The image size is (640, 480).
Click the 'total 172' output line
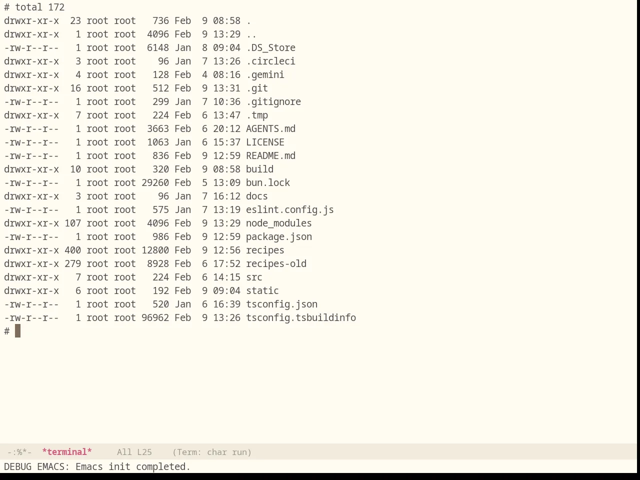click(39, 7)
